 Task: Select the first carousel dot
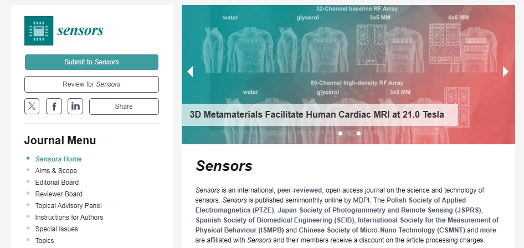tap(340, 133)
